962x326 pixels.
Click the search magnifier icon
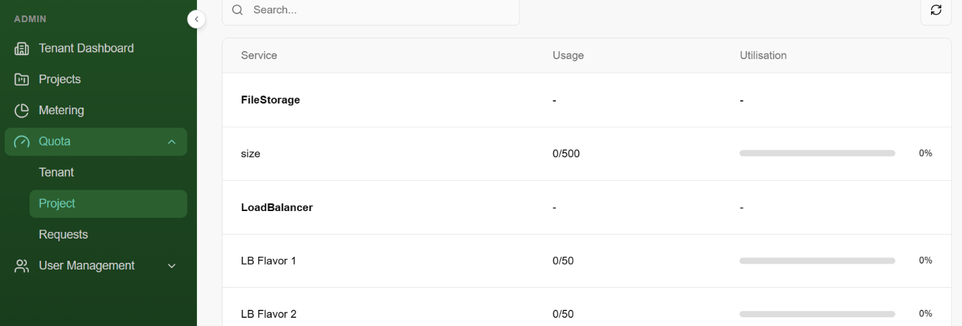pos(237,11)
